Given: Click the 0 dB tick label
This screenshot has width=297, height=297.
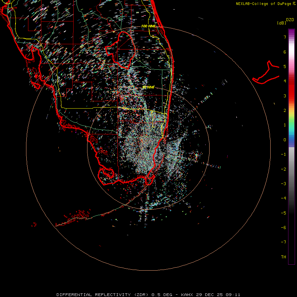Looking at the screenshot, I should click(x=285, y=140).
